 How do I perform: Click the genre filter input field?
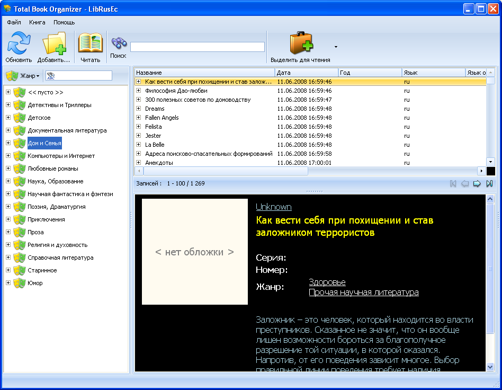pyautogui.click(x=79, y=76)
